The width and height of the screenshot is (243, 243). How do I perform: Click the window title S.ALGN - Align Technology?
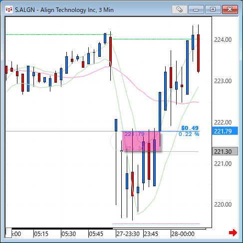click(x=64, y=10)
